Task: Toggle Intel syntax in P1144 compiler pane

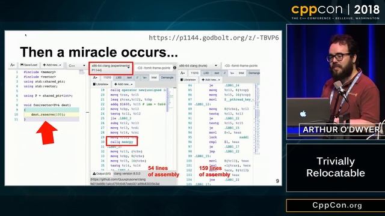Action: pos(154,77)
